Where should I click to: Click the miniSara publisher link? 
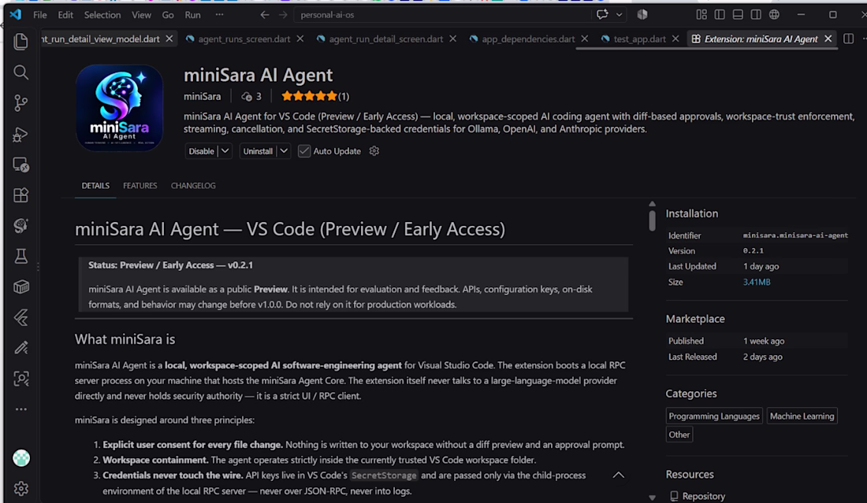(x=202, y=96)
